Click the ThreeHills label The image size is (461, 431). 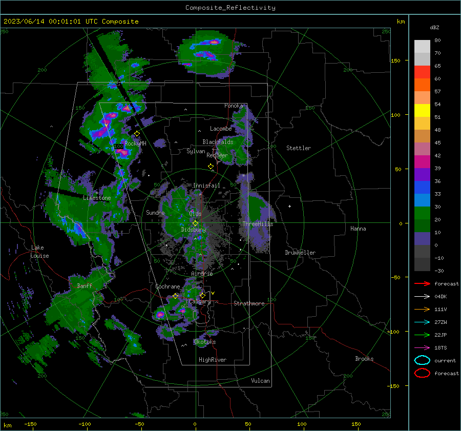click(258, 224)
